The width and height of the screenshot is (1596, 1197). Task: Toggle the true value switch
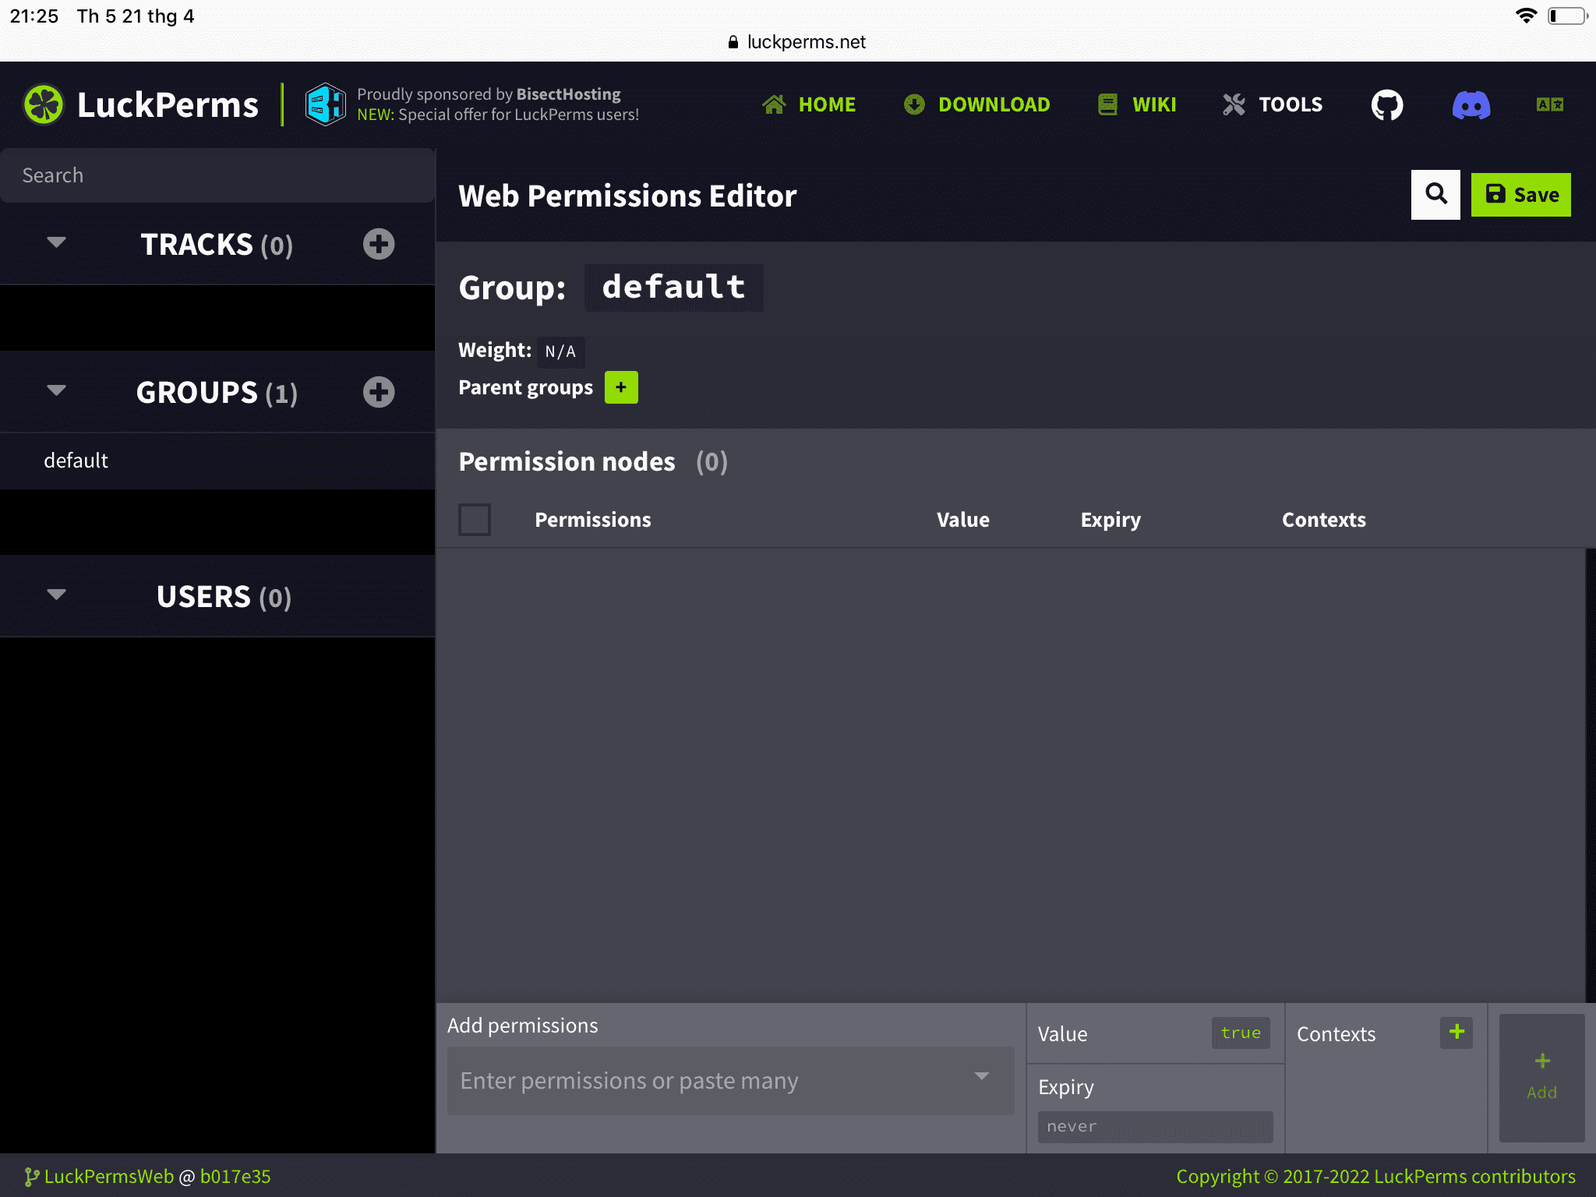pos(1241,1033)
